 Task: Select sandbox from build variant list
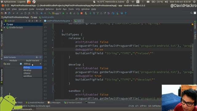pyautogui.click(x=27, y=76)
